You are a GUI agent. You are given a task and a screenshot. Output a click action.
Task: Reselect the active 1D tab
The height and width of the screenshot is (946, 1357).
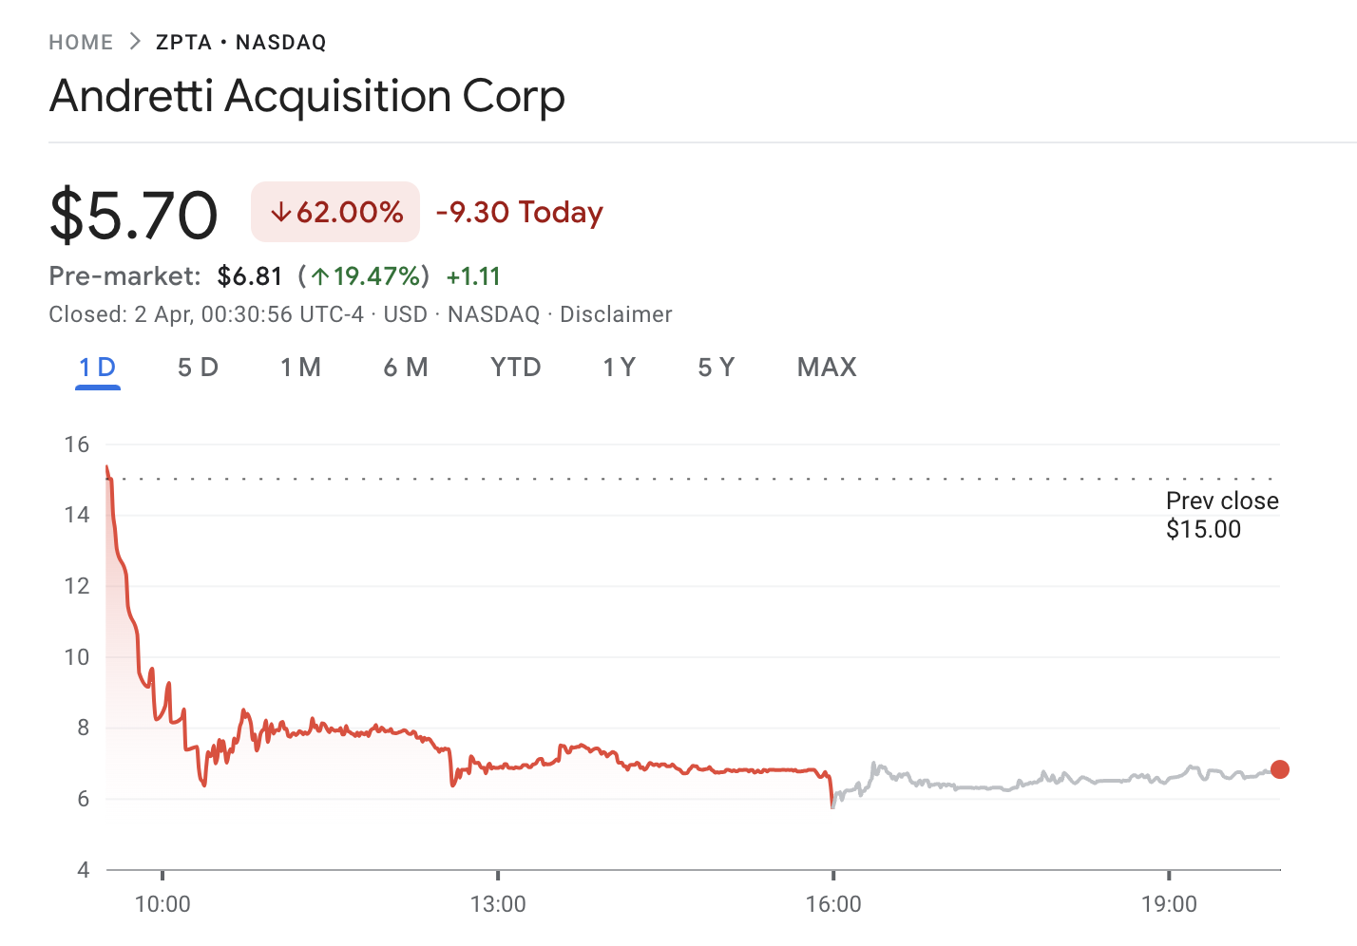point(96,368)
